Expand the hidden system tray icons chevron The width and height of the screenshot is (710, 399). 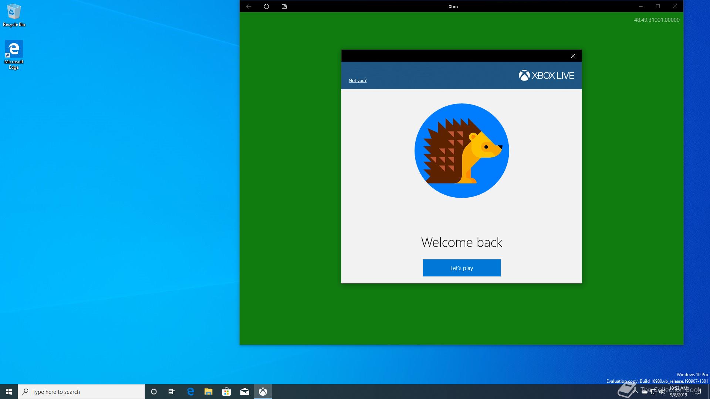pos(636,392)
